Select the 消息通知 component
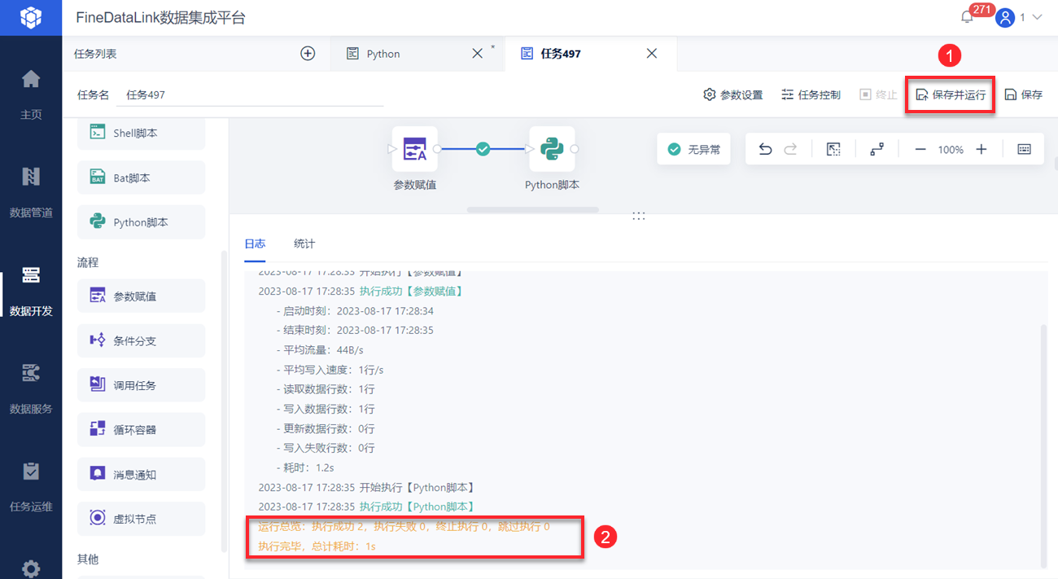Image resolution: width=1058 pixels, height=579 pixels. [x=140, y=474]
